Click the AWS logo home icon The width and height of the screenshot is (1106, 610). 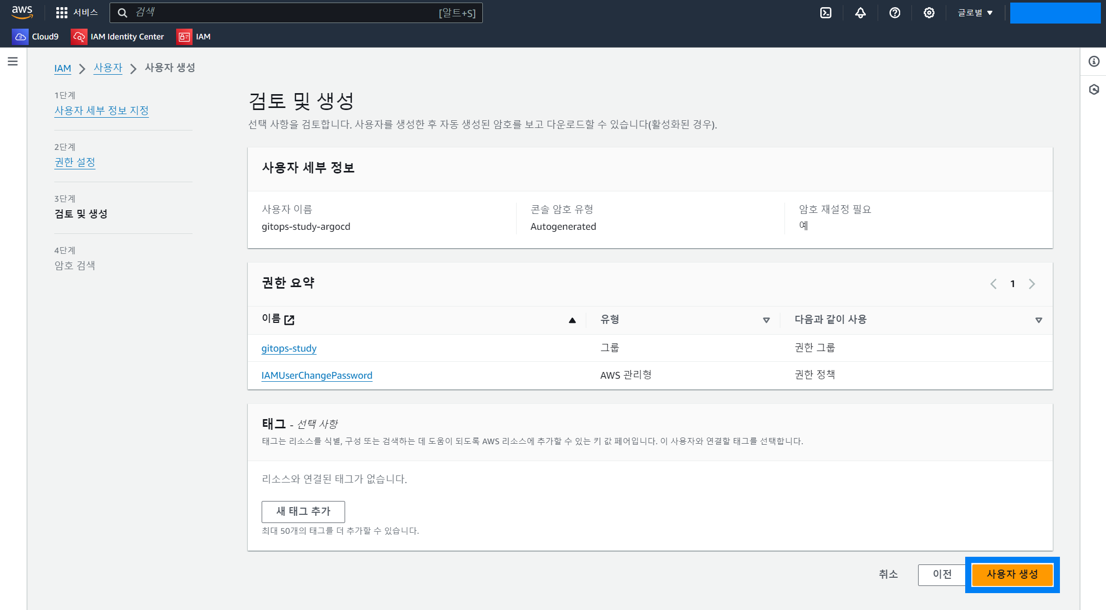(x=22, y=12)
